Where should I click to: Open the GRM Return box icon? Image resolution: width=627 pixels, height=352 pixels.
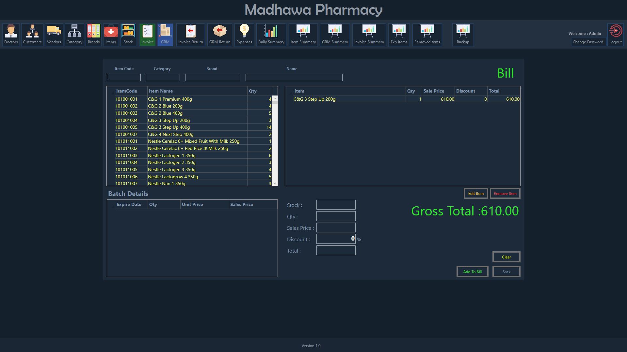pos(220,35)
